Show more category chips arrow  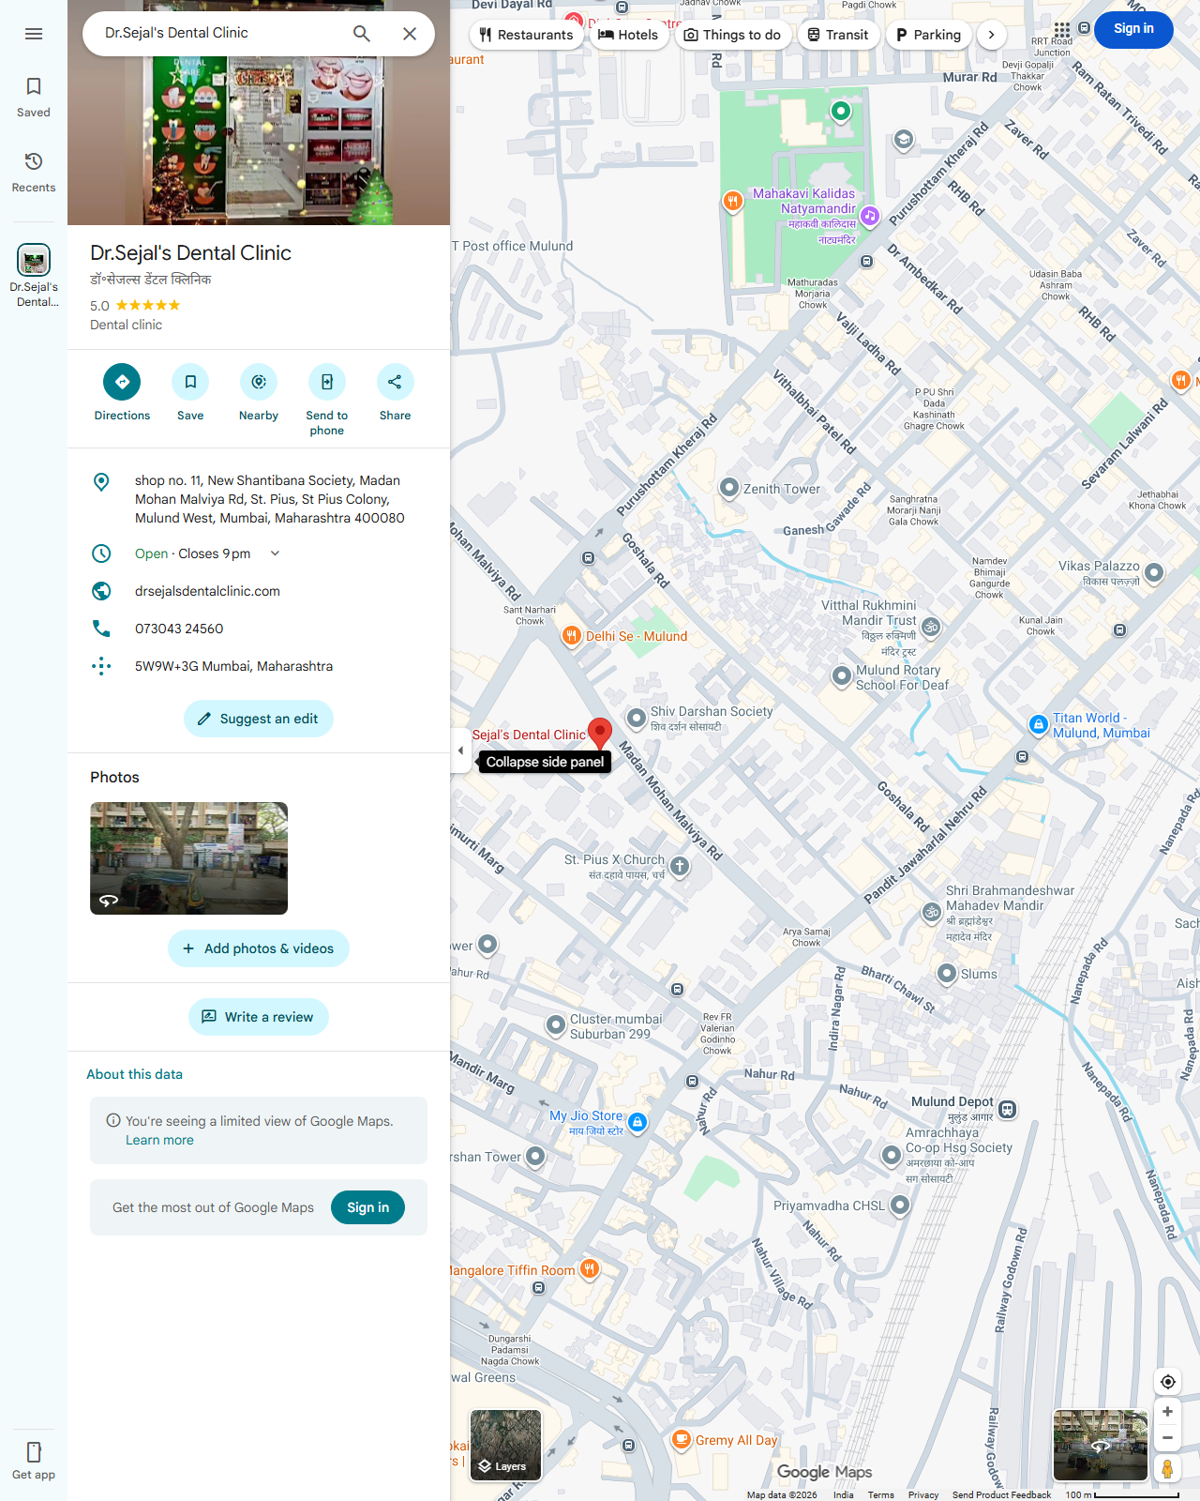[x=992, y=35]
